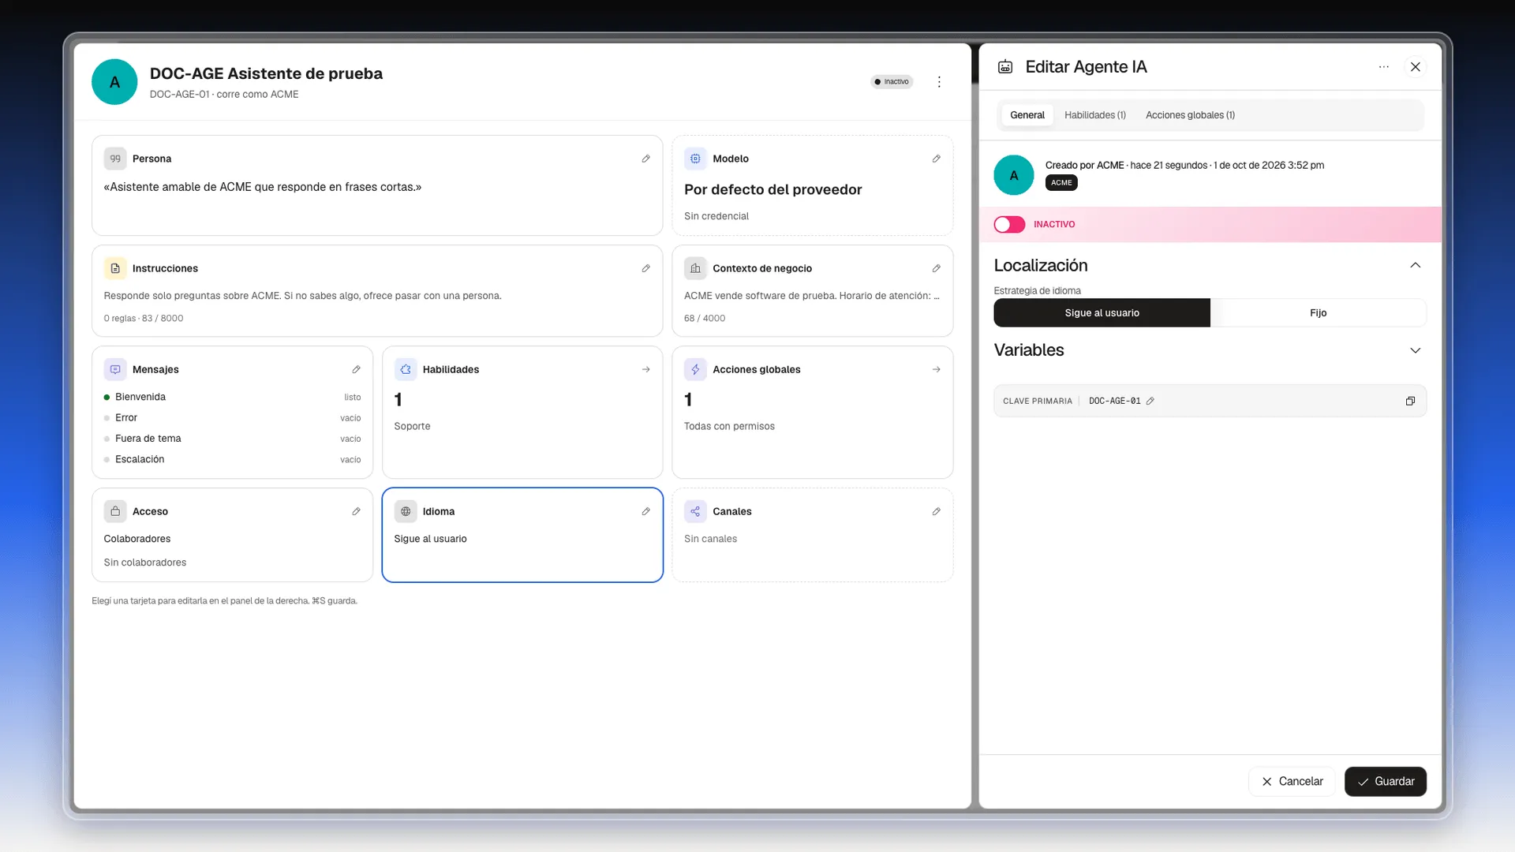Click the Canales card edit pencil
Viewport: 1515px width, 852px height.
(x=936, y=511)
